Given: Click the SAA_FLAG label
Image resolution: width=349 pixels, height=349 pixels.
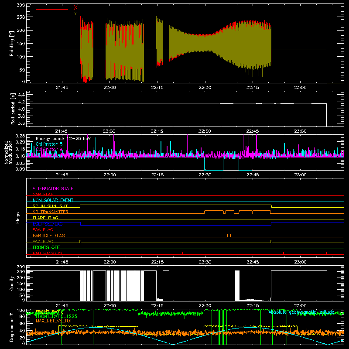Looking at the screenshot, I should tap(43, 229).
